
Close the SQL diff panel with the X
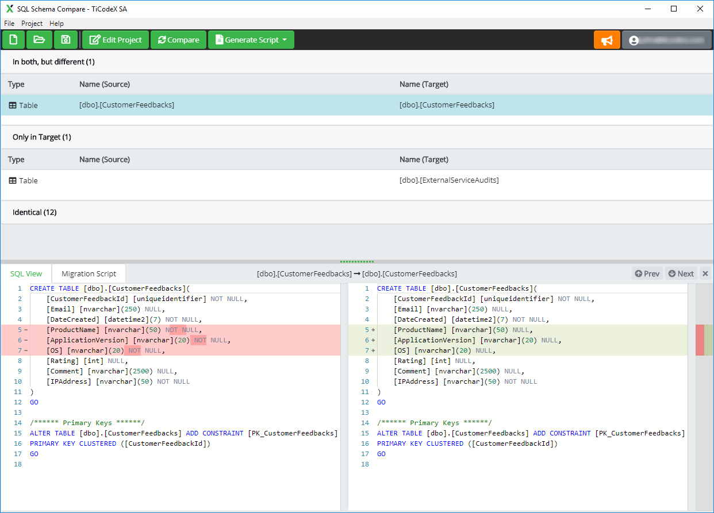click(705, 273)
